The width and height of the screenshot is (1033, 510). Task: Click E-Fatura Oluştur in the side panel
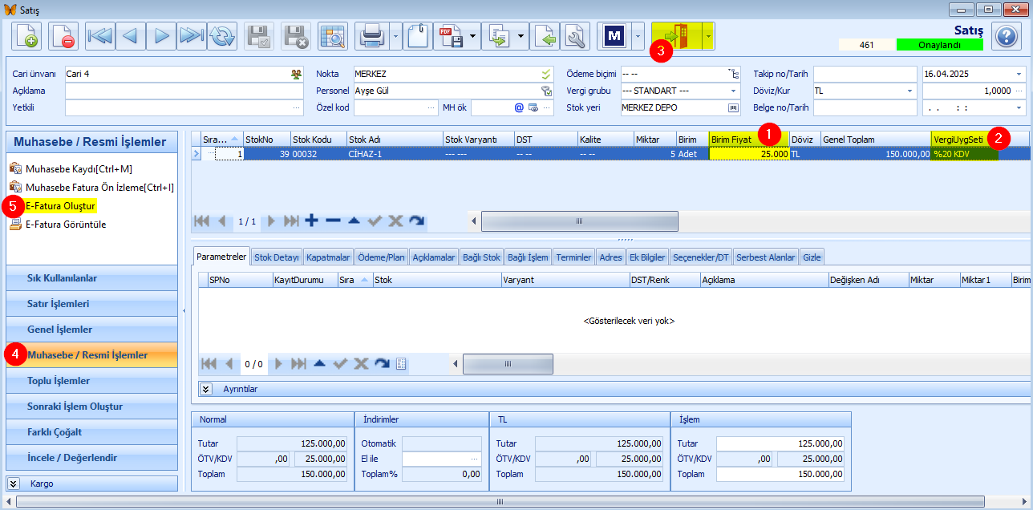(60, 206)
